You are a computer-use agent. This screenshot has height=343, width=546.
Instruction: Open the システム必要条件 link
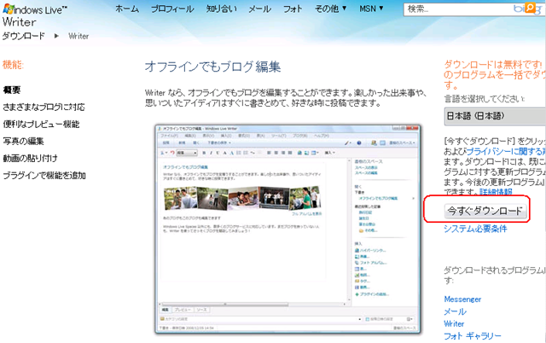pos(475,229)
